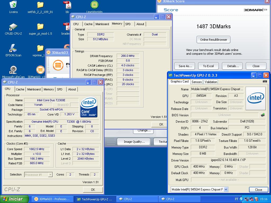
Task: Open the Iniciar start menu
Action: (14, 199)
